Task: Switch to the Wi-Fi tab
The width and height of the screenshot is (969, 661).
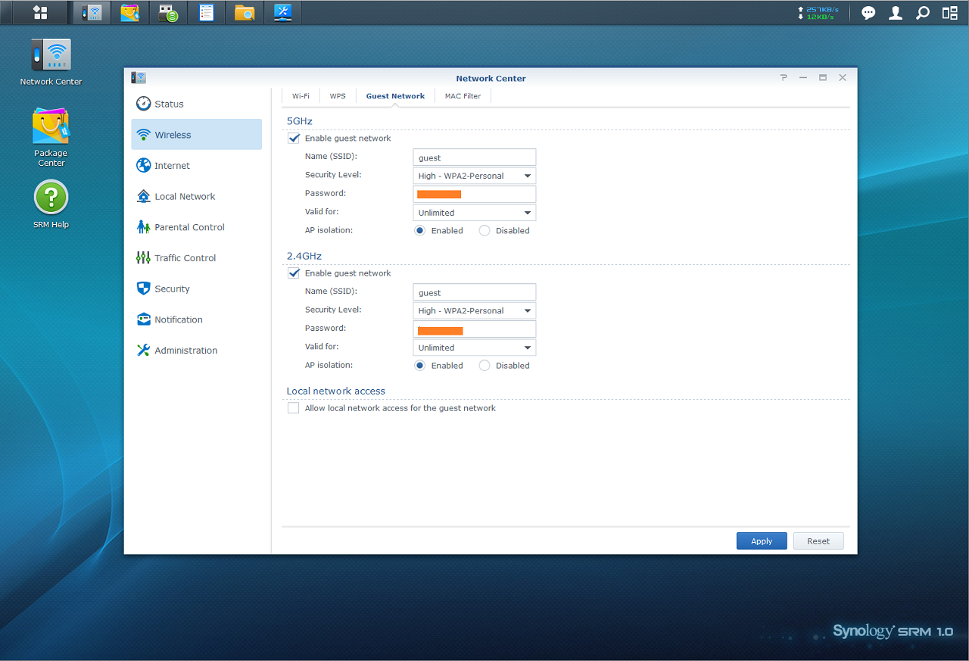Action: point(301,96)
